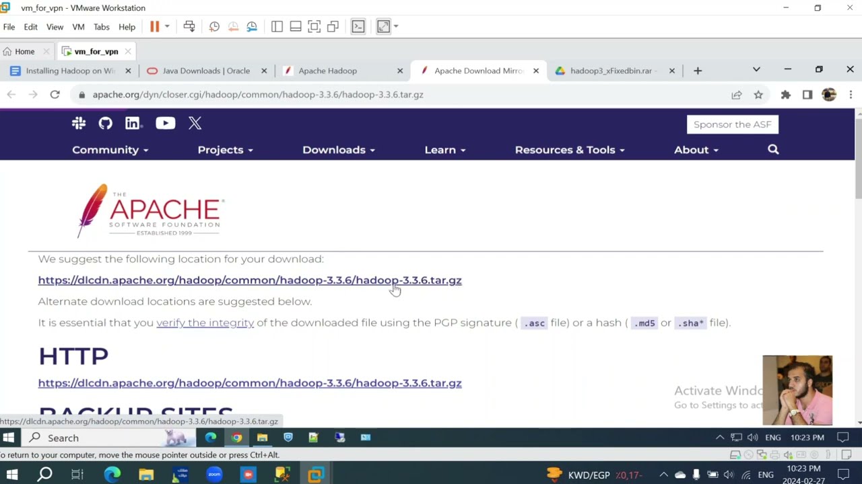The height and width of the screenshot is (484, 862).
Task: Reload the page in Chrome
Action: coord(55,95)
